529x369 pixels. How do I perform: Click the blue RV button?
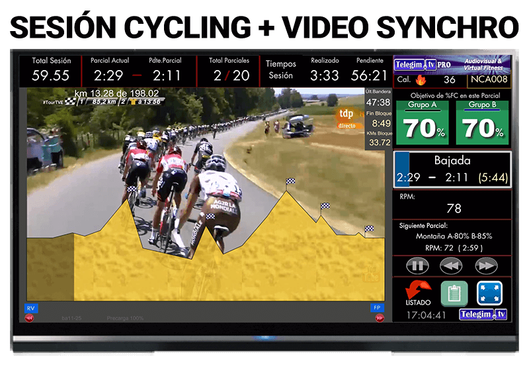click(31, 308)
